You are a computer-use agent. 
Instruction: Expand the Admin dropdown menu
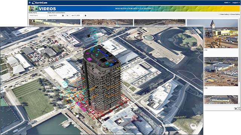pos(227,3)
